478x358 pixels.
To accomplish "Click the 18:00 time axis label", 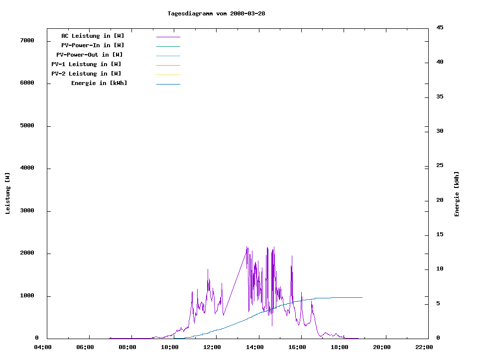I will [x=339, y=347].
